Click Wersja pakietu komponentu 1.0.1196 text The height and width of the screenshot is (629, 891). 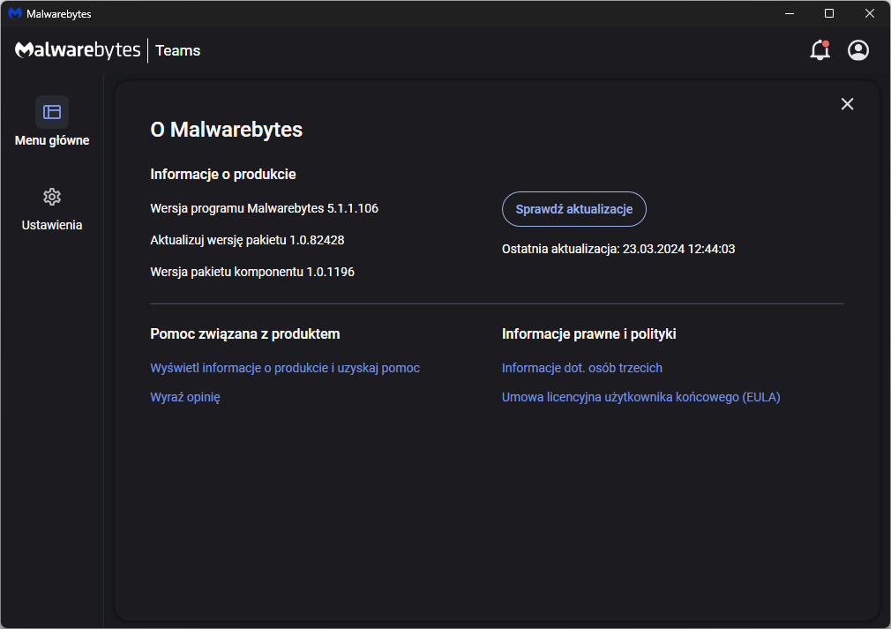point(252,273)
